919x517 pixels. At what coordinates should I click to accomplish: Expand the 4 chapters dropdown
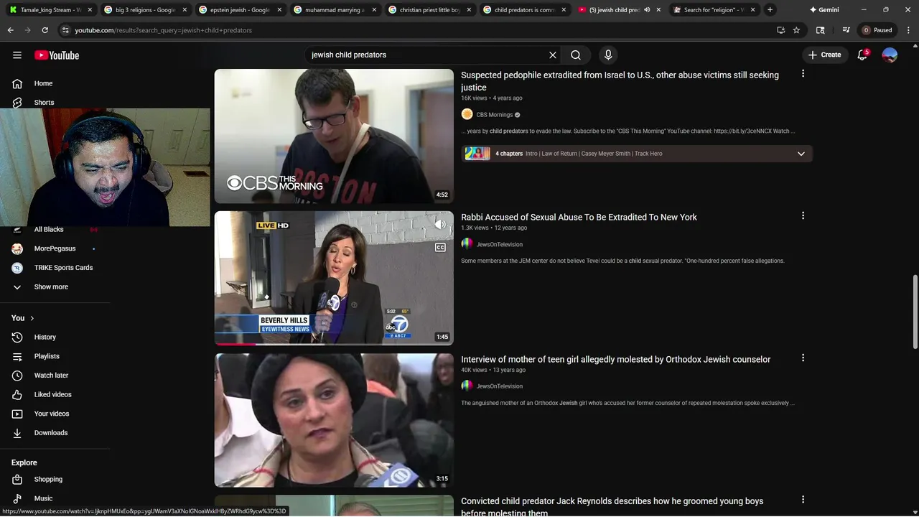coord(801,154)
